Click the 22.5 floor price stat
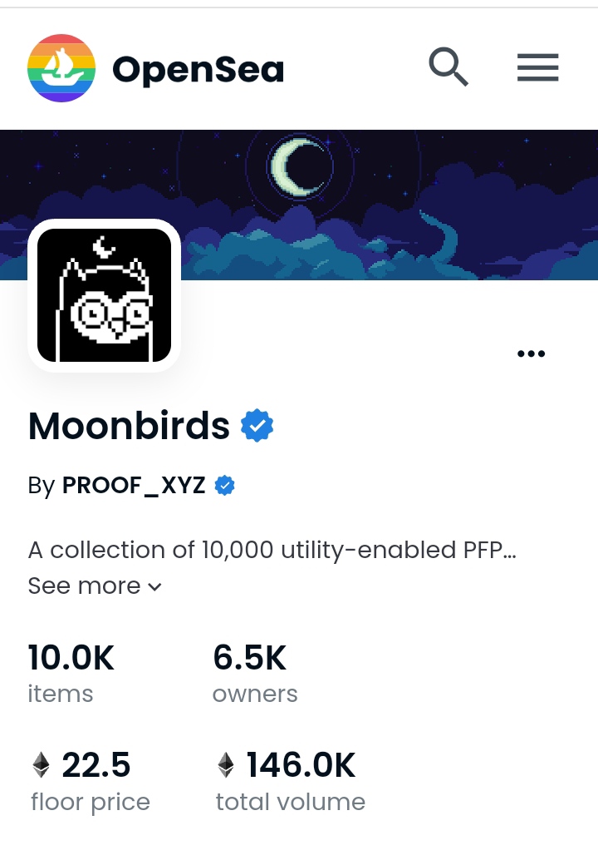 (x=90, y=781)
